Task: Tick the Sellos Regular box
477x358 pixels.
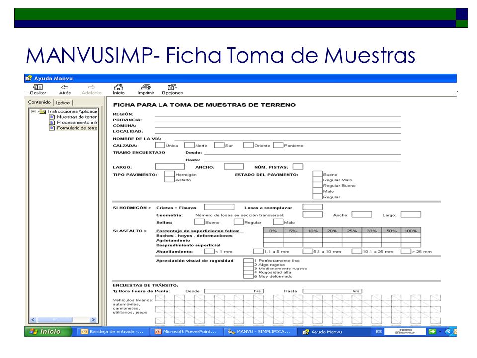Action: click(238, 222)
